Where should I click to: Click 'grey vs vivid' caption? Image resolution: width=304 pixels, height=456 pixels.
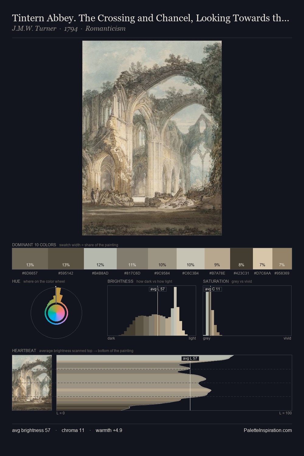[242, 281]
